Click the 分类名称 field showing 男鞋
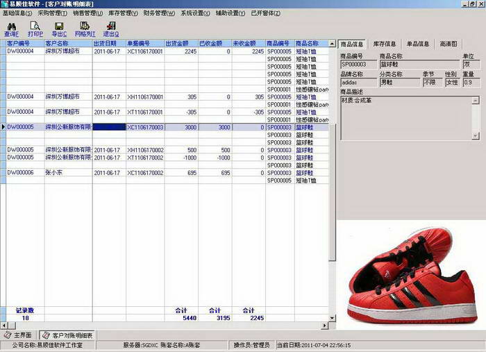Screen dimensions: 486x352 pyautogui.click(x=400, y=83)
